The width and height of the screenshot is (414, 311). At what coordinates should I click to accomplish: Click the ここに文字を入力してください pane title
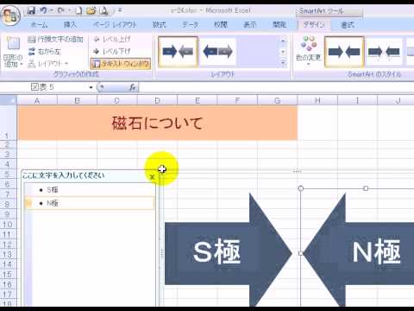[63, 175]
